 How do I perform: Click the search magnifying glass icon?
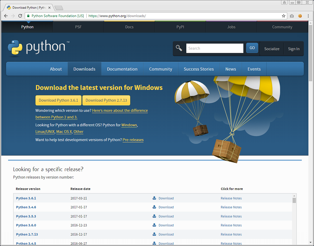point(179,48)
